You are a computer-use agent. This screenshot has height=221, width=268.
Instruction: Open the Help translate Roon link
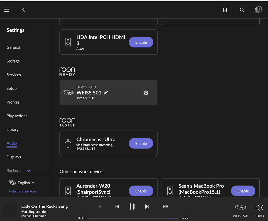coord(23,191)
